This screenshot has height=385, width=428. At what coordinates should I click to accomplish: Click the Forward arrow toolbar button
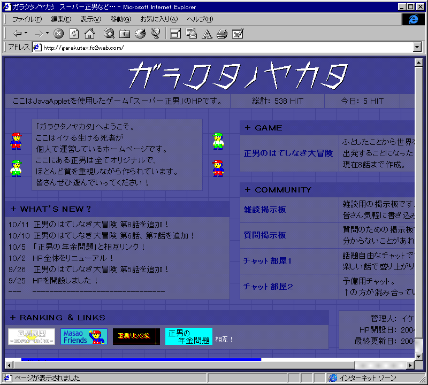pyautogui.click(x=39, y=34)
